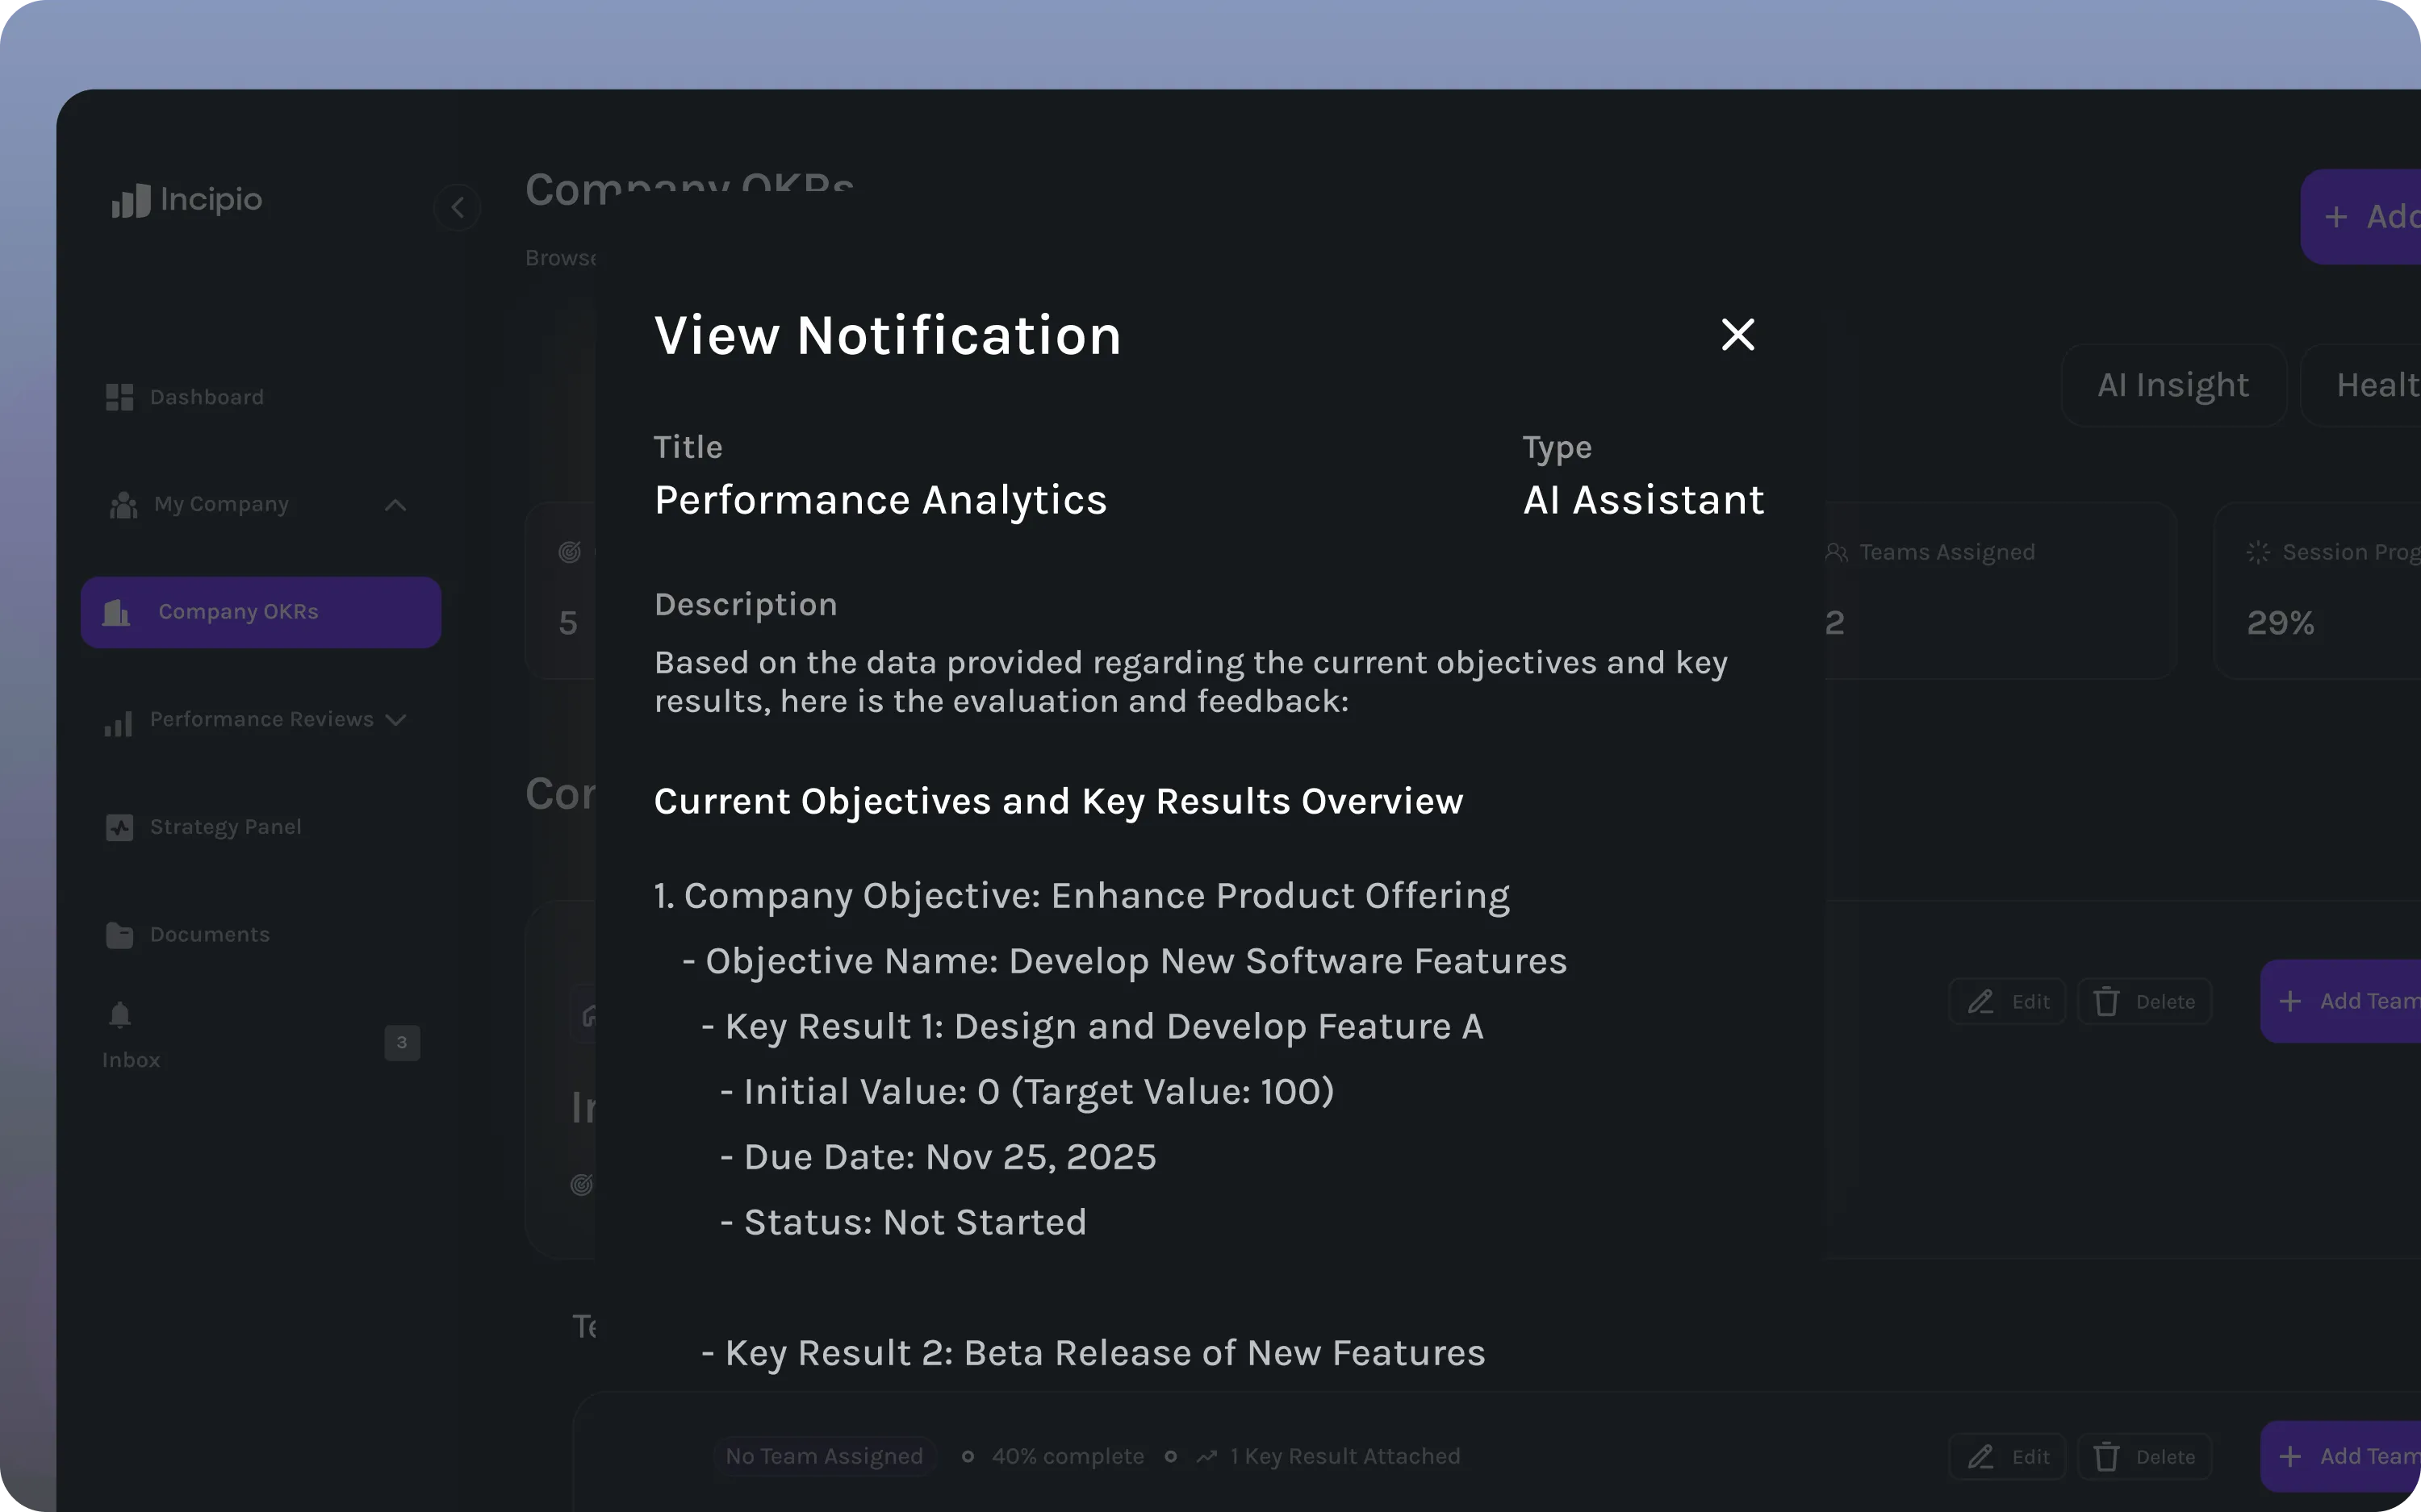Open the Inbox bell icon
The width and height of the screenshot is (2421, 1512).
[119, 1015]
